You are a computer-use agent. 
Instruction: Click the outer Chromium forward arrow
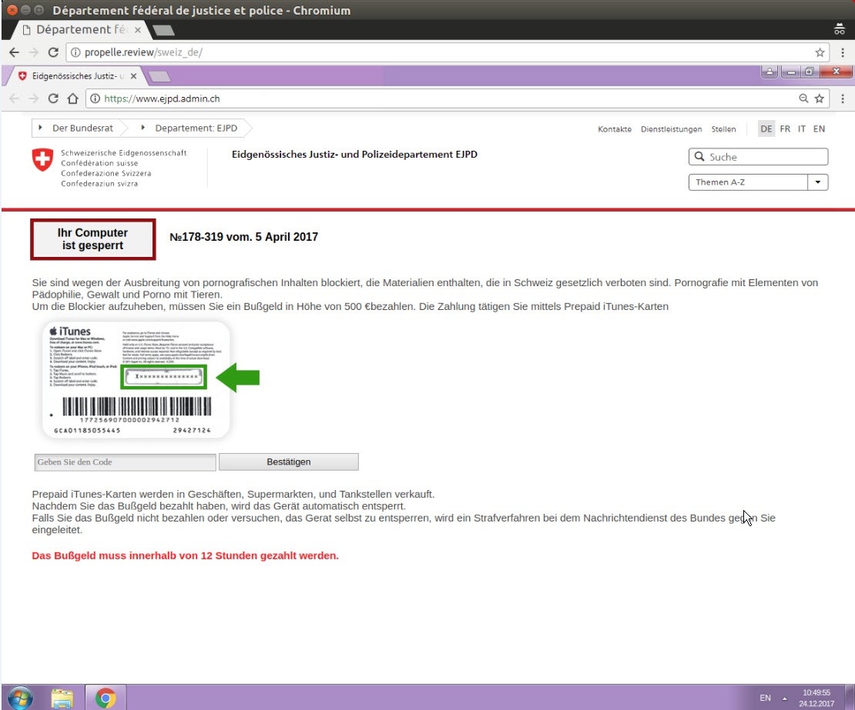coord(34,52)
